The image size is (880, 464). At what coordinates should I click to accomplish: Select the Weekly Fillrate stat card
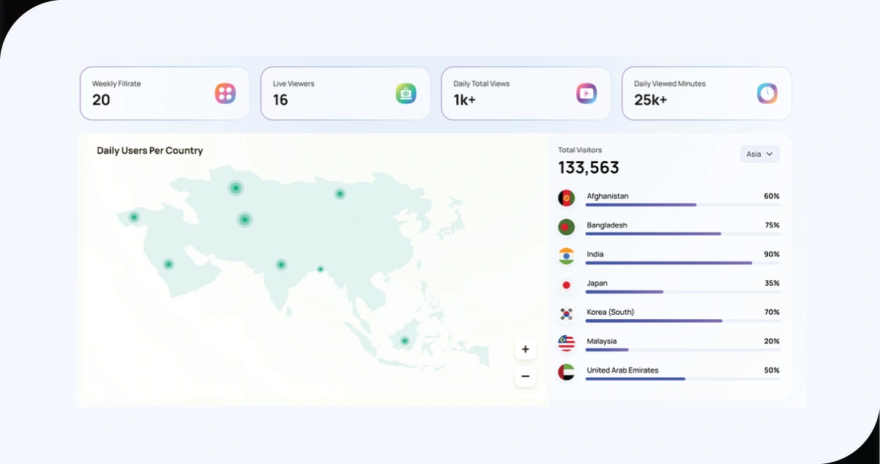click(164, 93)
